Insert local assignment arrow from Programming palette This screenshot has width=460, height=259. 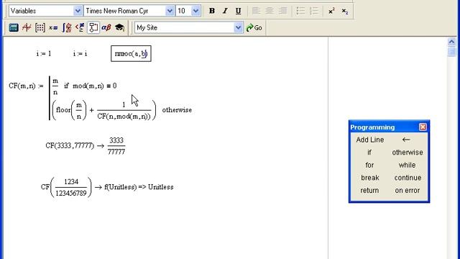coord(406,140)
